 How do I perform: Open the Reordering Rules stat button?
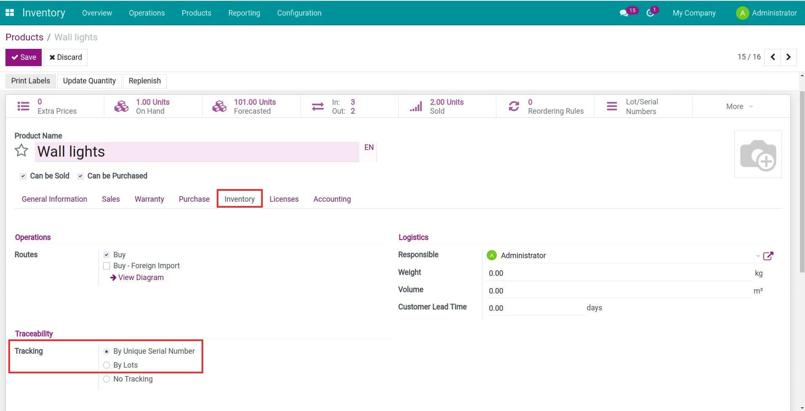coord(545,107)
